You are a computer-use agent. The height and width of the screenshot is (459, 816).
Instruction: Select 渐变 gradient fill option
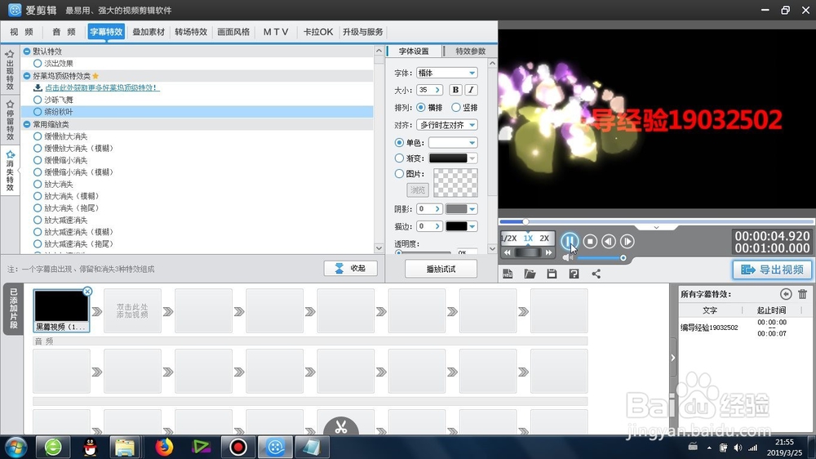[x=399, y=158]
